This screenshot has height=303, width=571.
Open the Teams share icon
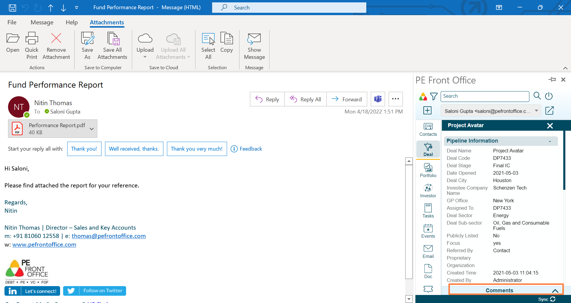point(378,99)
